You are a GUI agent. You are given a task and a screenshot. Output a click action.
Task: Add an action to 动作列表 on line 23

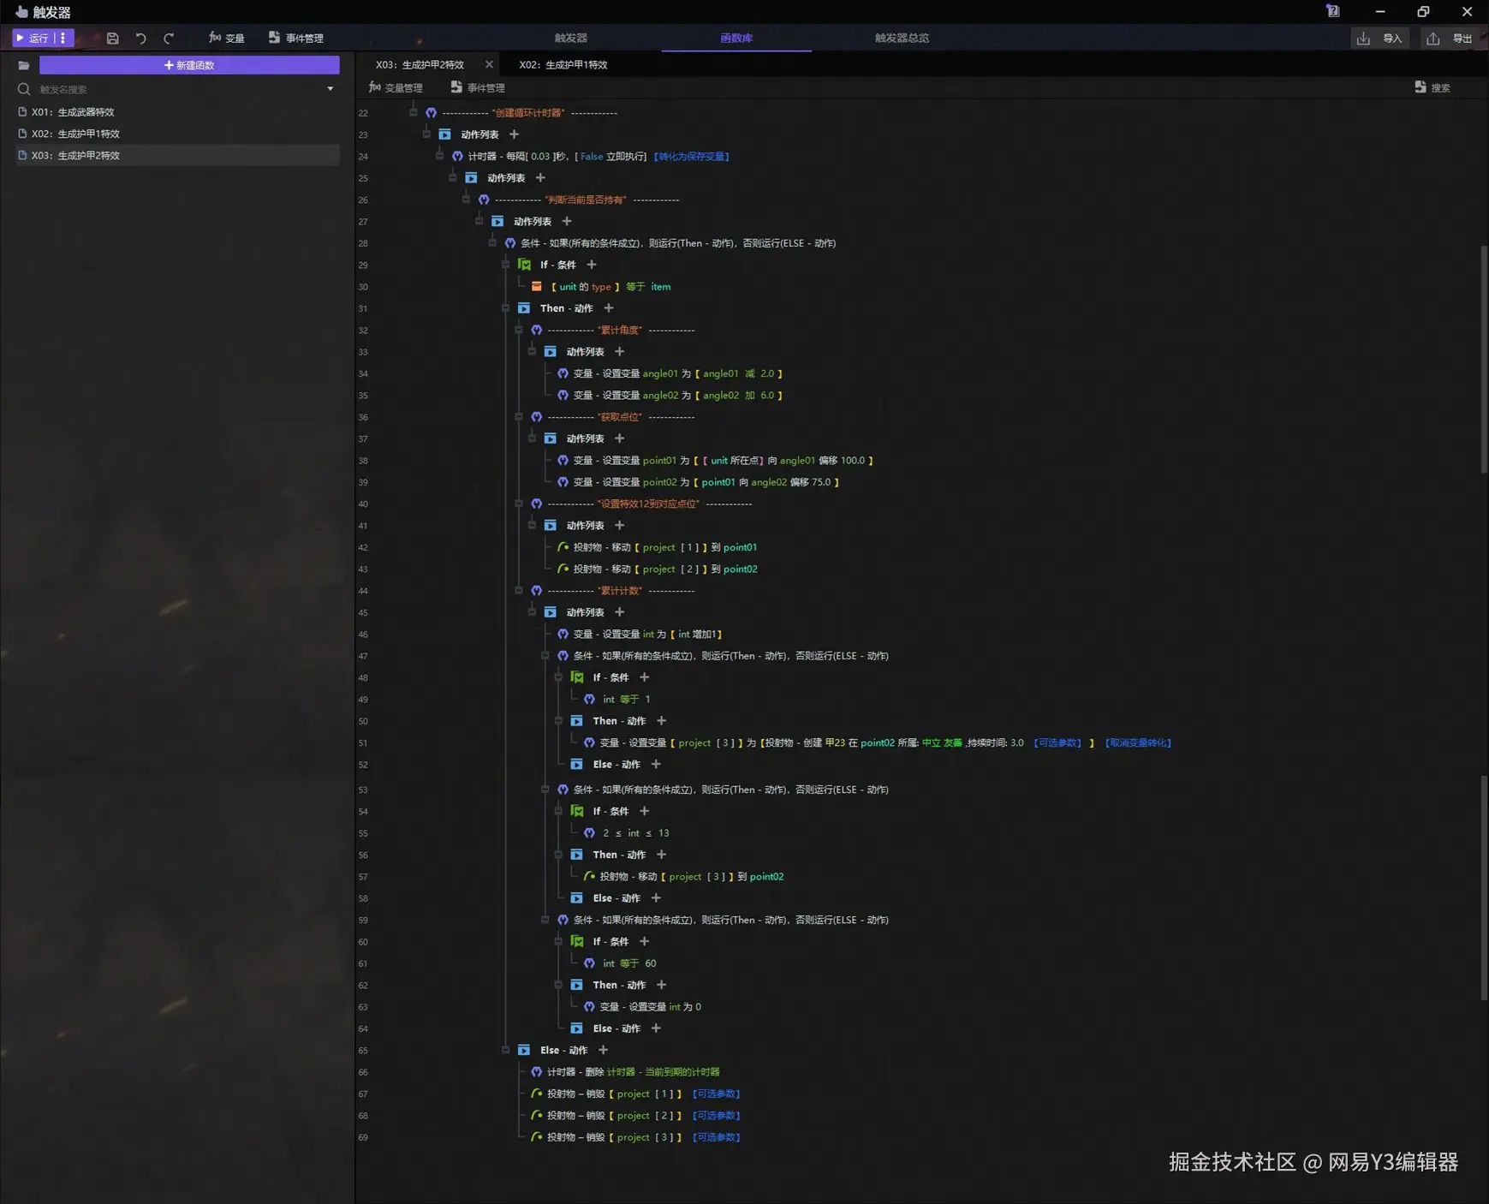(514, 134)
